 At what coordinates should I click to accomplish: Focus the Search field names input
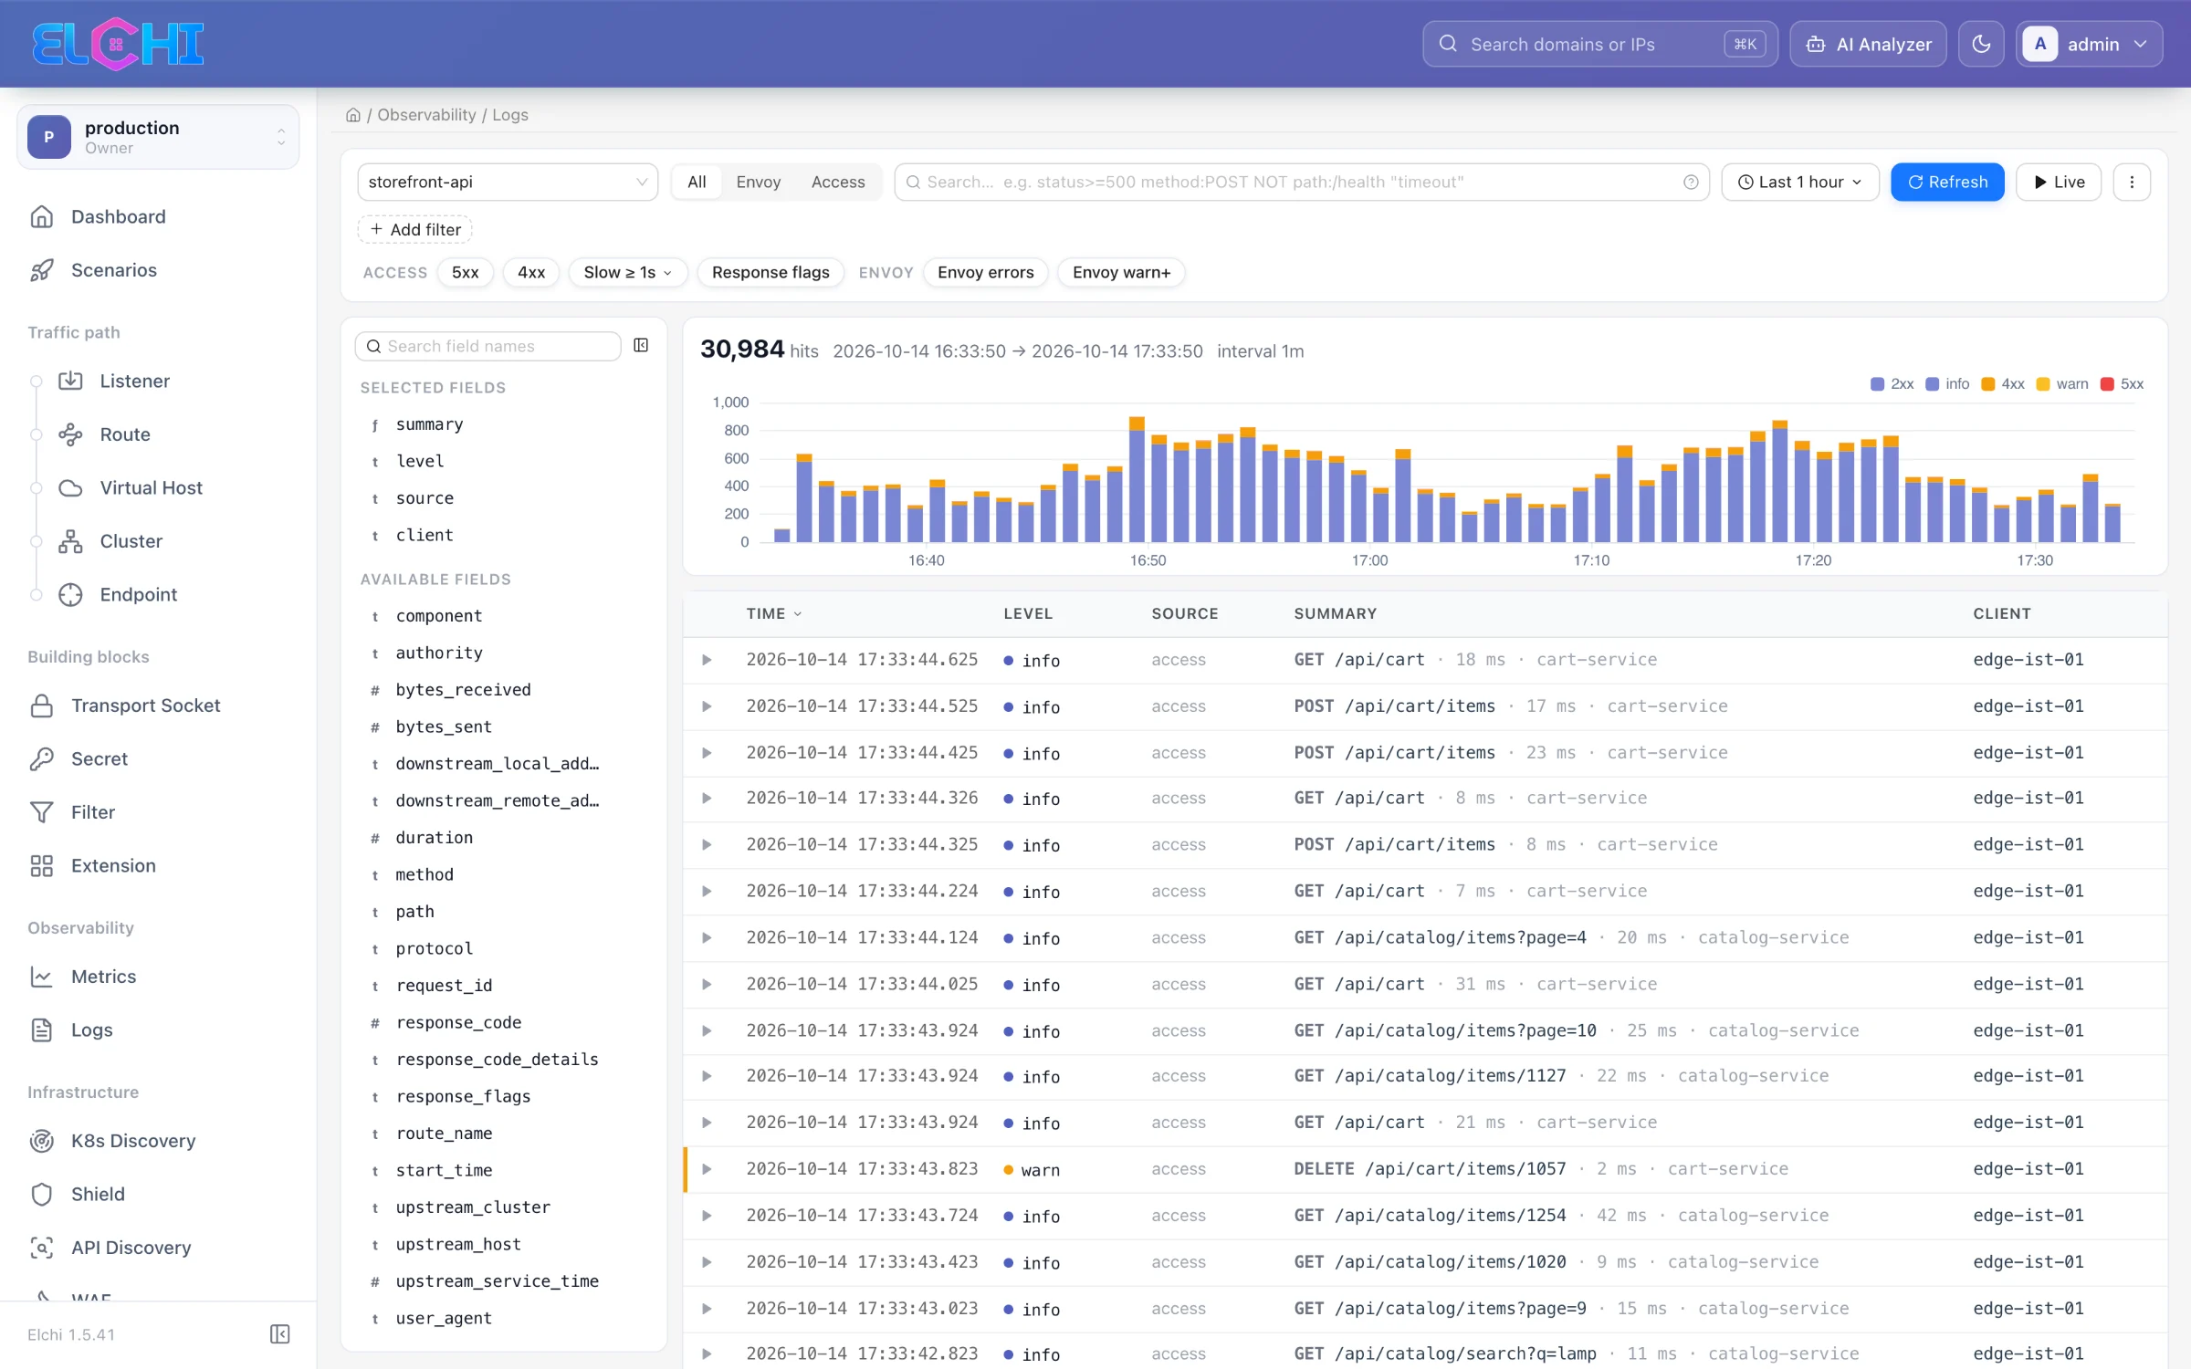click(487, 346)
